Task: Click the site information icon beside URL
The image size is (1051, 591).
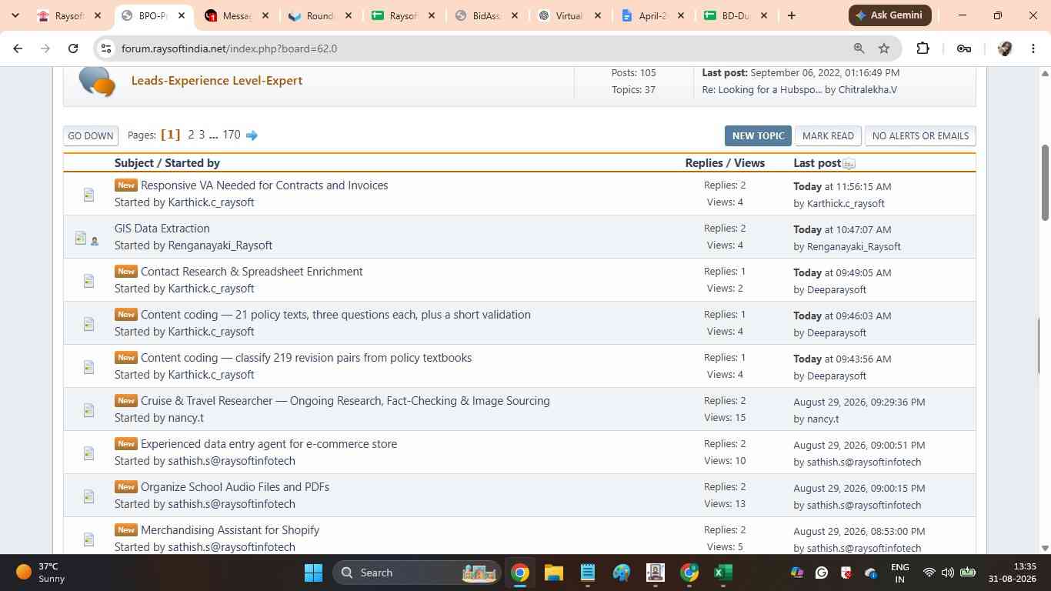Action: (x=106, y=48)
